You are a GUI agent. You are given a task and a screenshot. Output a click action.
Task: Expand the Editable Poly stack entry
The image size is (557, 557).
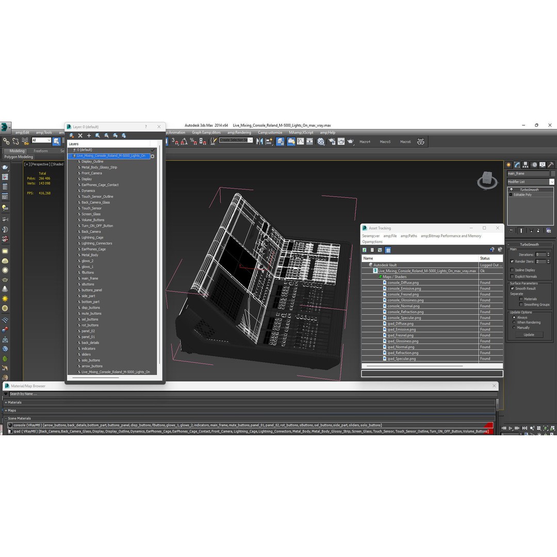(x=511, y=194)
